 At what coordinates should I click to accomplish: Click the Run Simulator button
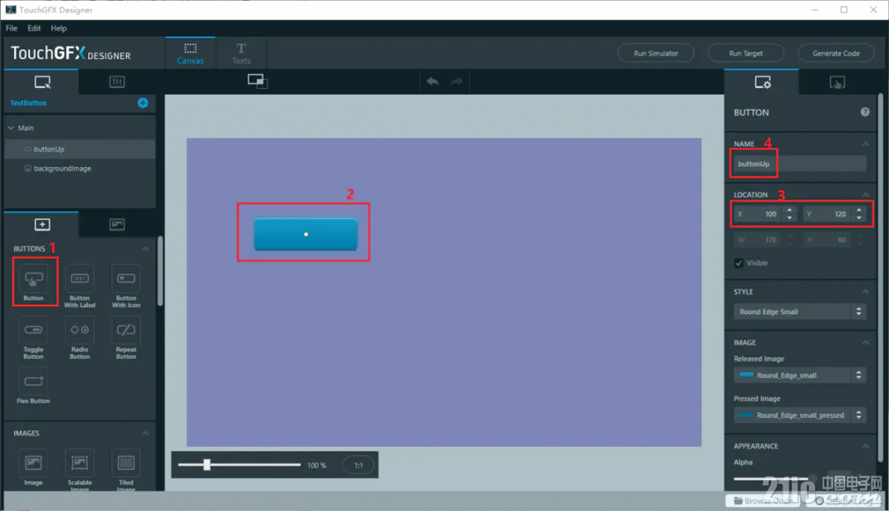pos(656,53)
